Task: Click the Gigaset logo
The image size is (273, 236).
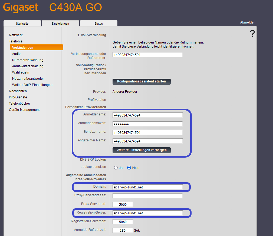Action: (21, 8)
